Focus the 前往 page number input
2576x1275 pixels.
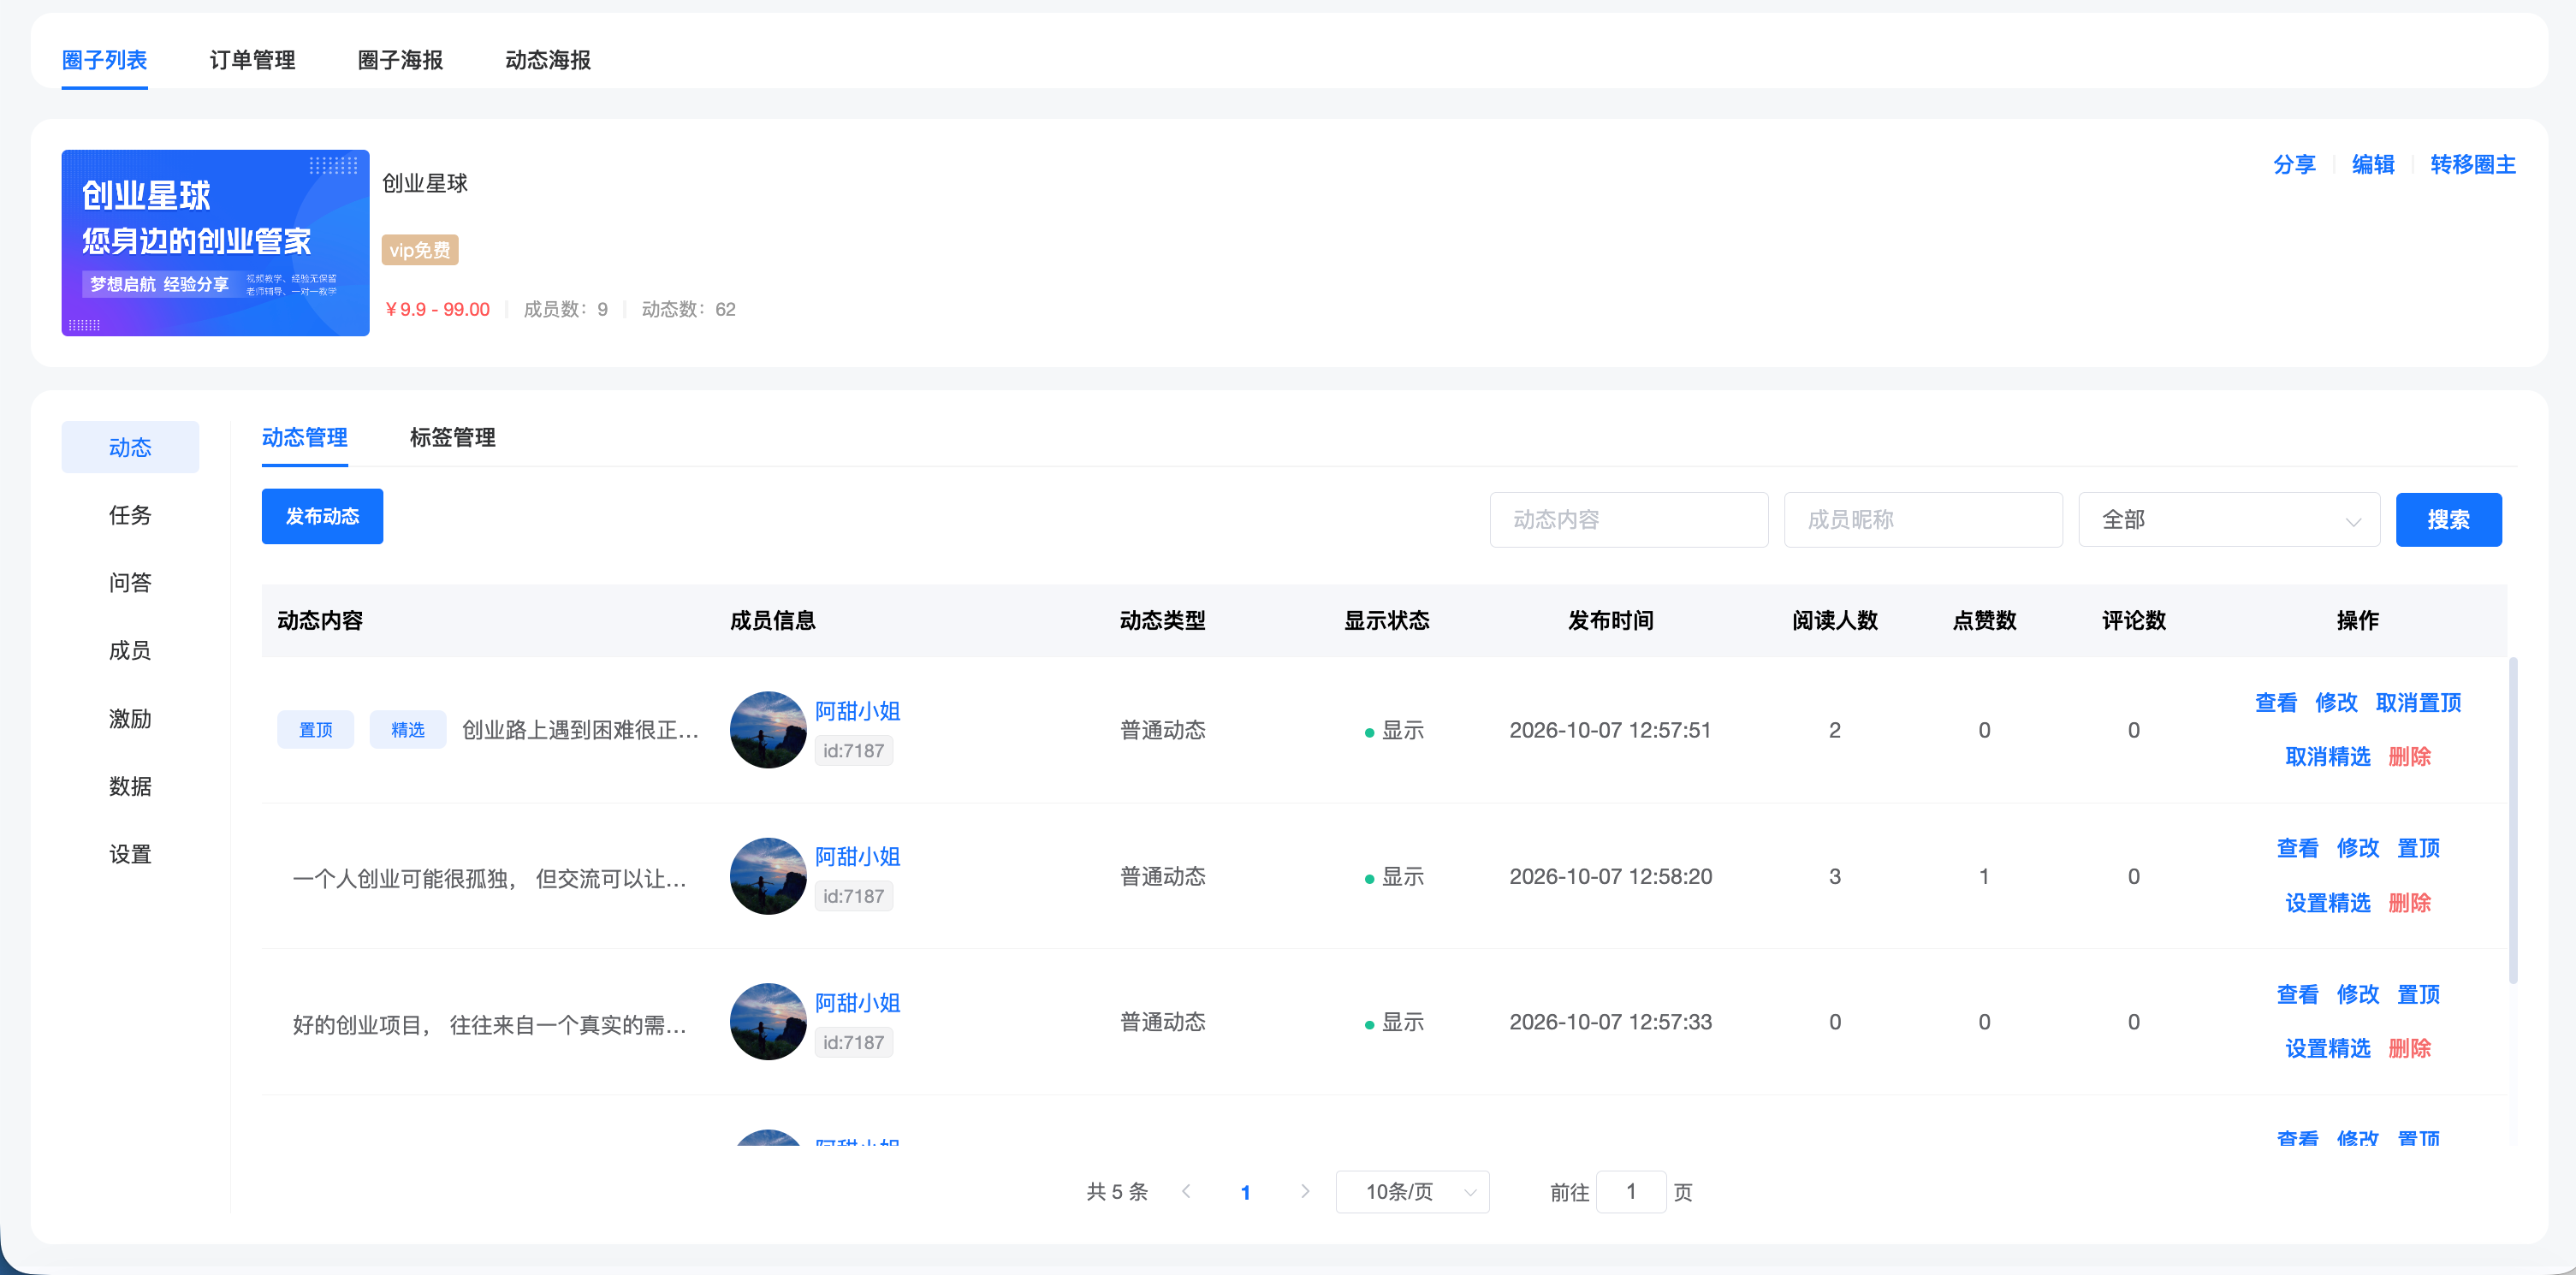pos(1631,1192)
